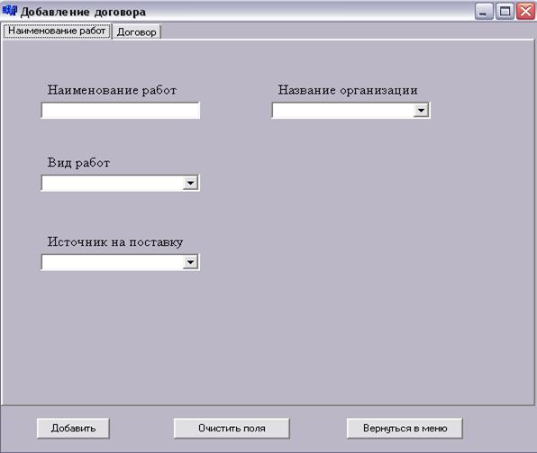Click the Наименование работ label above the text box

coord(112,90)
